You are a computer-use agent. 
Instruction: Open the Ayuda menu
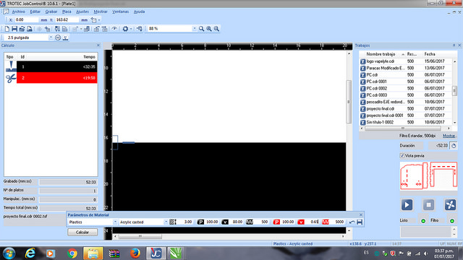[x=140, y=12]
